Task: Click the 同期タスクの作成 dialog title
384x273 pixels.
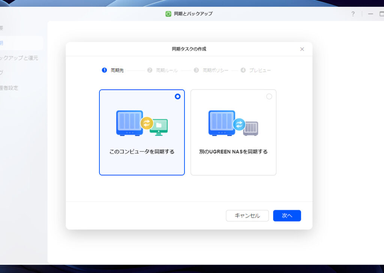Action: pos(189,49)
